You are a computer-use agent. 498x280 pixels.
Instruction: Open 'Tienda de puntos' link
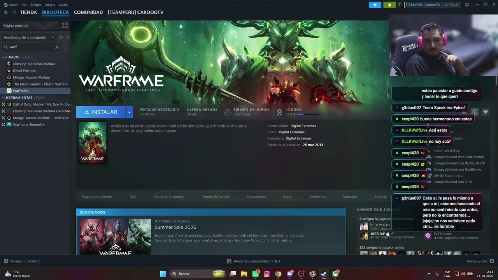point(216,197)
